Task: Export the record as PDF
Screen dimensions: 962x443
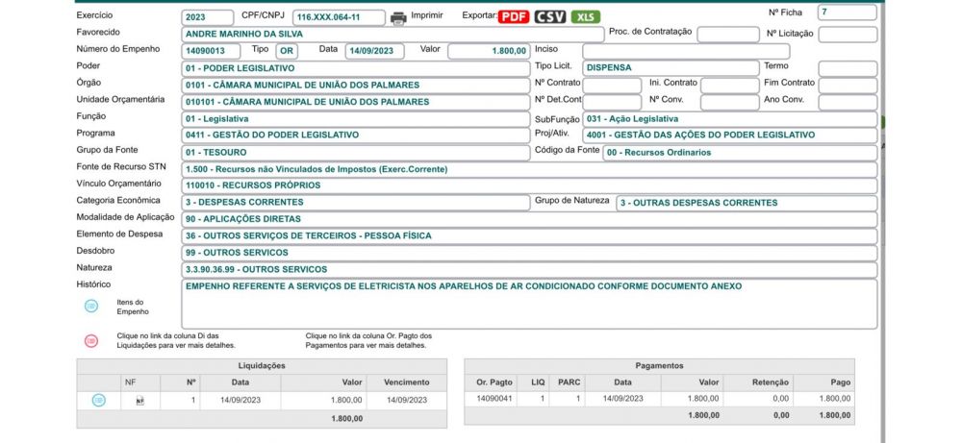Action: 514,17
